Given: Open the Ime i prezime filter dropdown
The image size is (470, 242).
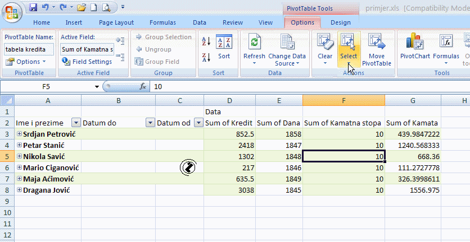Looking at the screenshot, I should (x=76, y=123).
